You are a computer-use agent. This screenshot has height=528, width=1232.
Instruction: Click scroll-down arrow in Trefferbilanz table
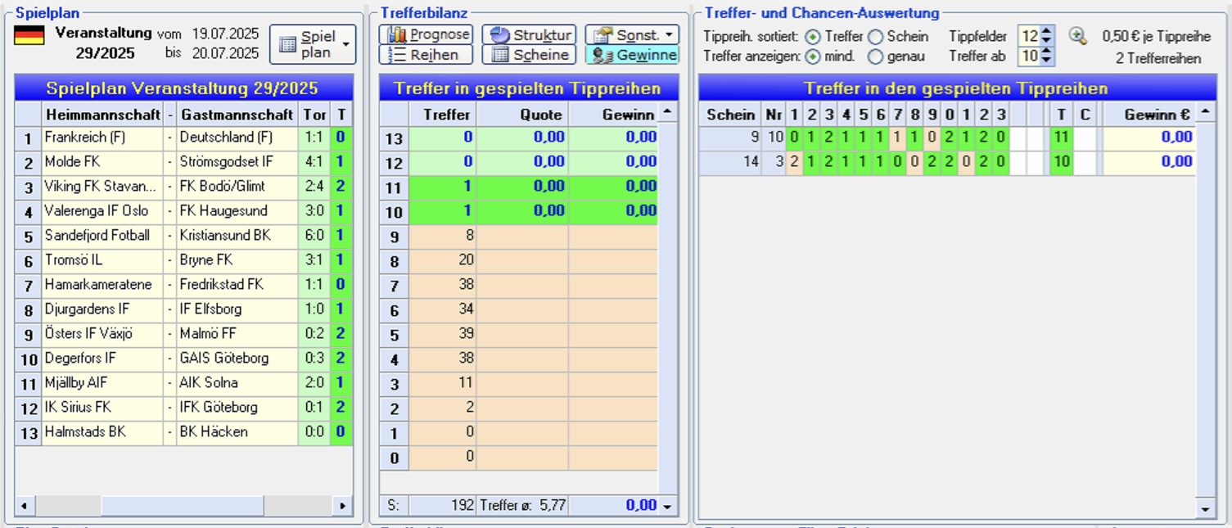coord(668,506)
